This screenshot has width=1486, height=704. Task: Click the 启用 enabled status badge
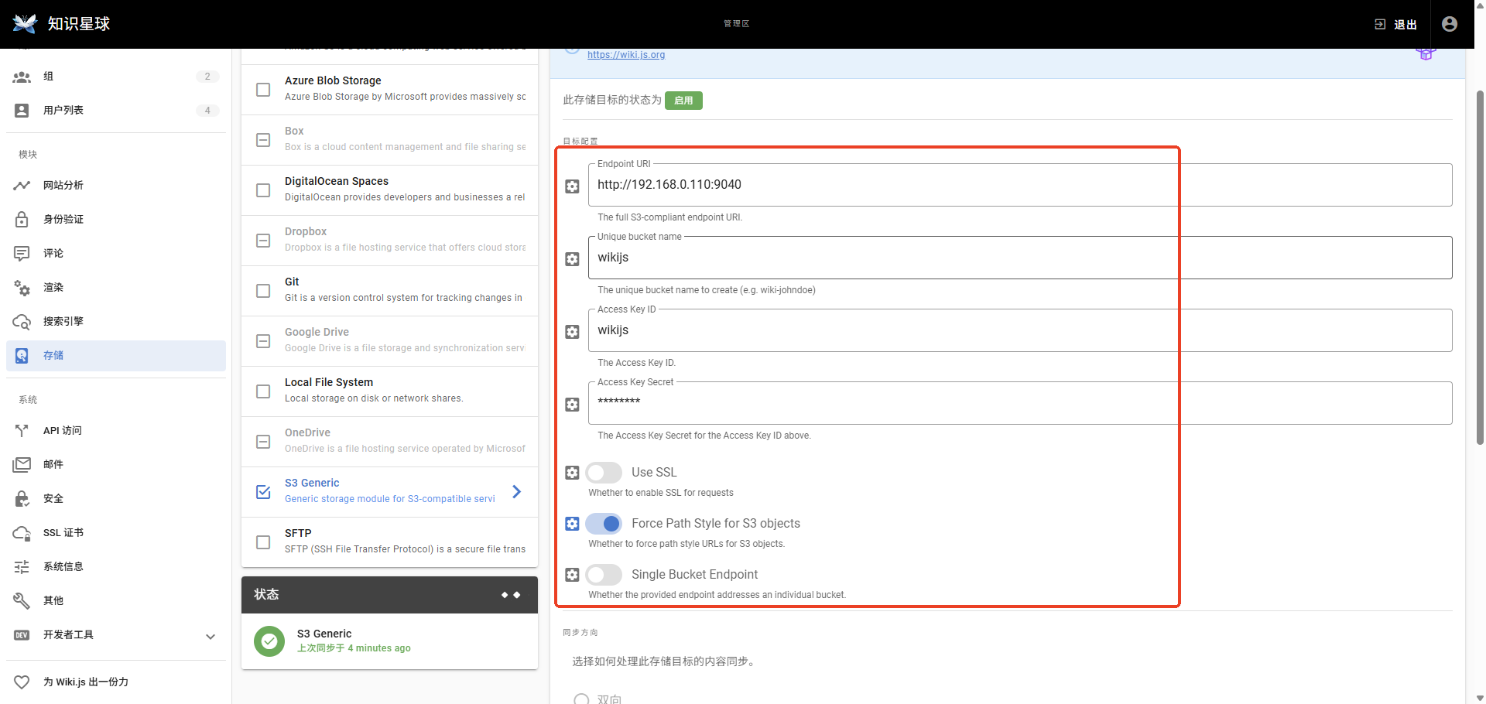[x=683, y=101]
